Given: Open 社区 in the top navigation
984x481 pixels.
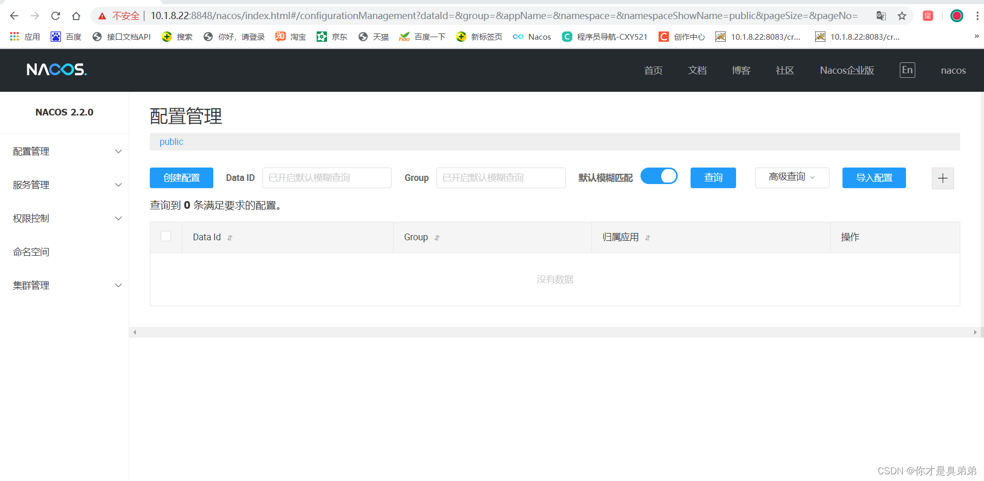Looking at the screenshot, I should (x=785, y=71).
